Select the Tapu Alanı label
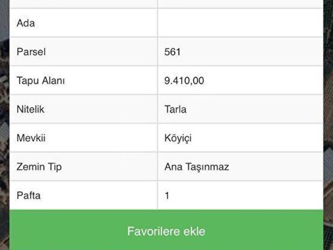This screenshot has width=333, height=250. pos(41,81)
